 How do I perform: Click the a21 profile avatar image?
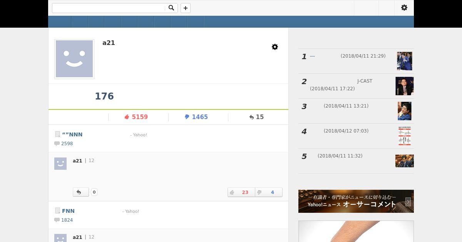click(74, 59)
